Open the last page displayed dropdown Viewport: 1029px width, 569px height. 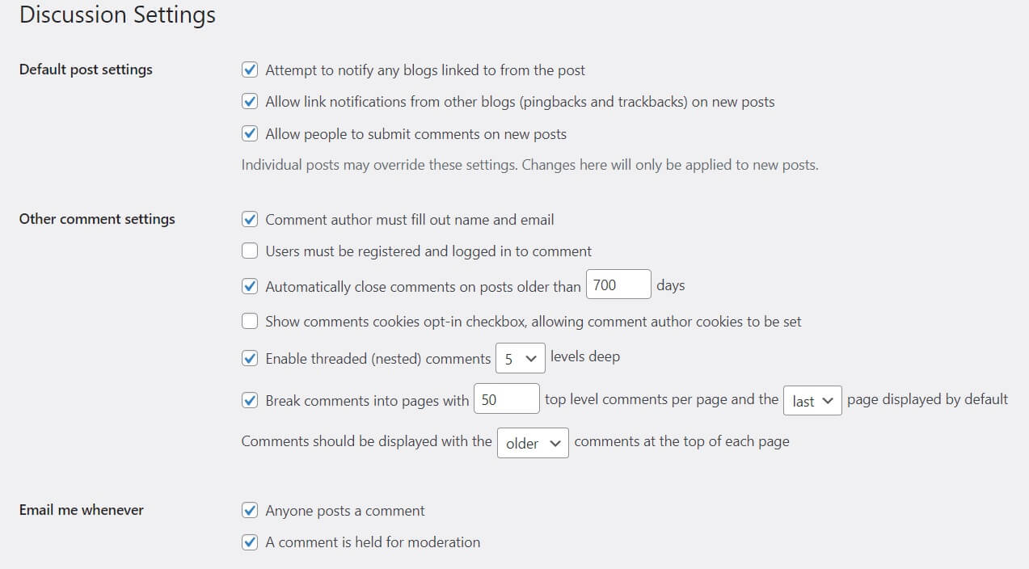pyautogui.click(x=813, y=400)
